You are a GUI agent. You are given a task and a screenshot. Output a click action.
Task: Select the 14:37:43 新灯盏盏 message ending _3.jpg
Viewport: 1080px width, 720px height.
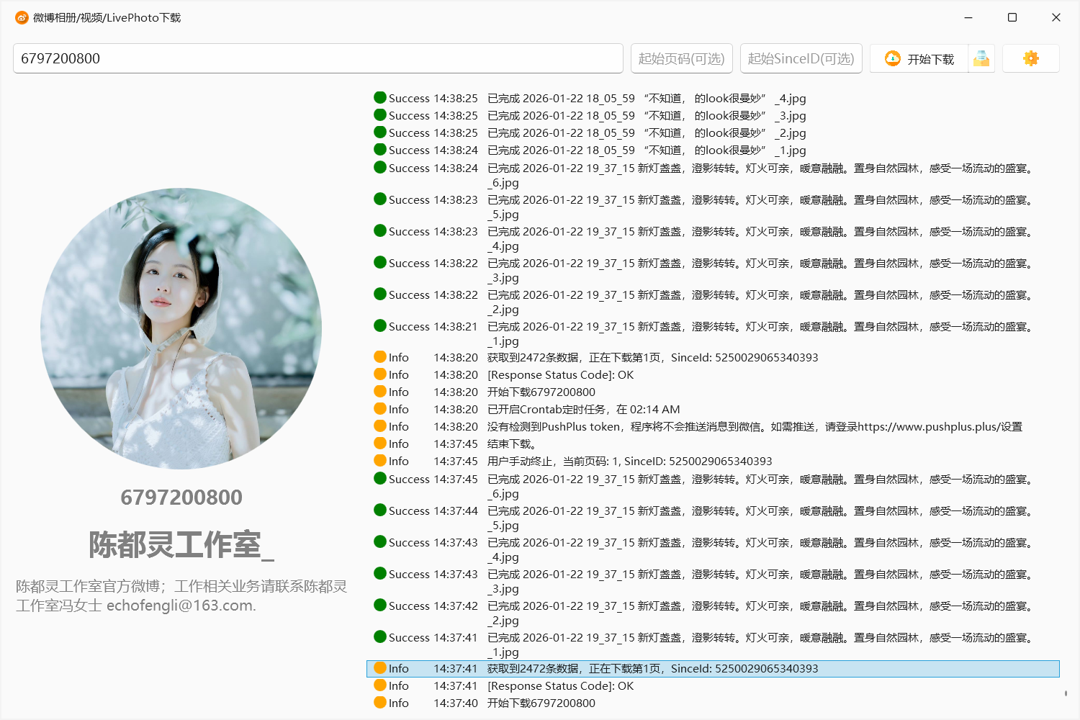click(760, 582)
